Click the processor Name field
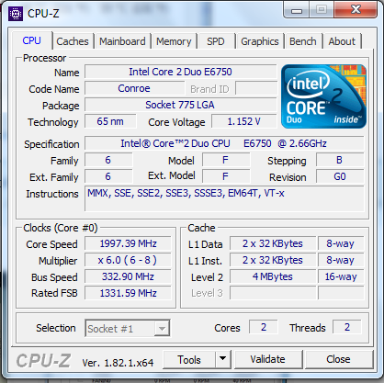Screen dimensions: 384x383 tap(181, 72)
